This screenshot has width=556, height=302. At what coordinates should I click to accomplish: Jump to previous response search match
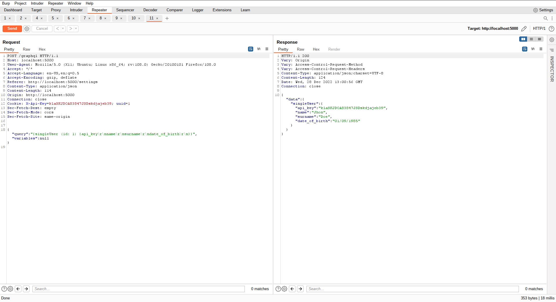[292, 289]
